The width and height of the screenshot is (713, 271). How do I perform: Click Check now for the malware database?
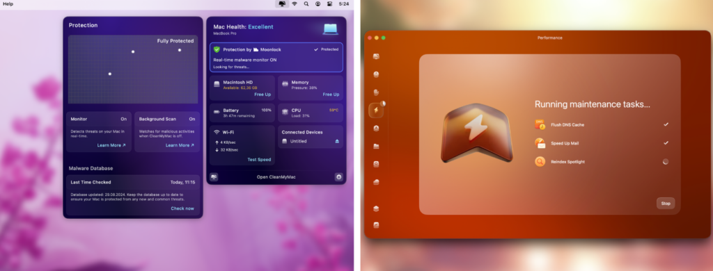(182, 208)
